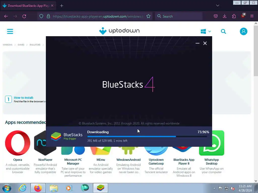Click the Uptodown logo
Image resolution: width=258 pixels, height=193 pixels.
click(x=119, y=31)
